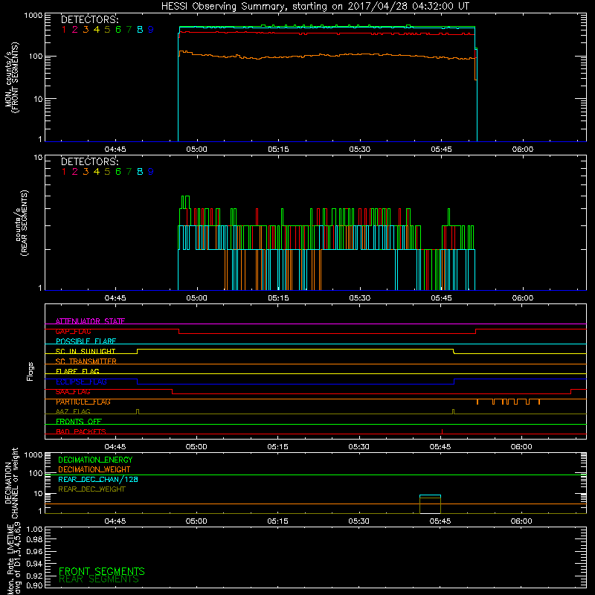This screenshot has height=595, width=595.
Task: Select cyan detector number 8 in the front segments legend
Action: pos(140,30)
